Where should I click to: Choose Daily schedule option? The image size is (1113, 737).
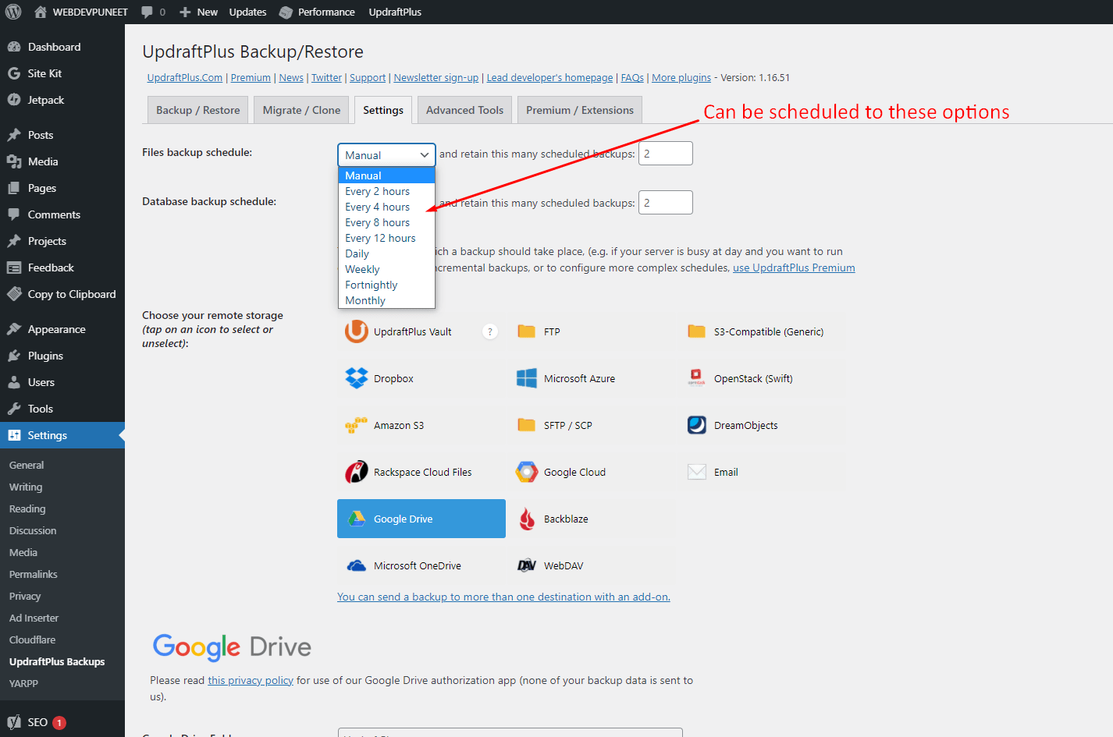(x=386, y=253)
